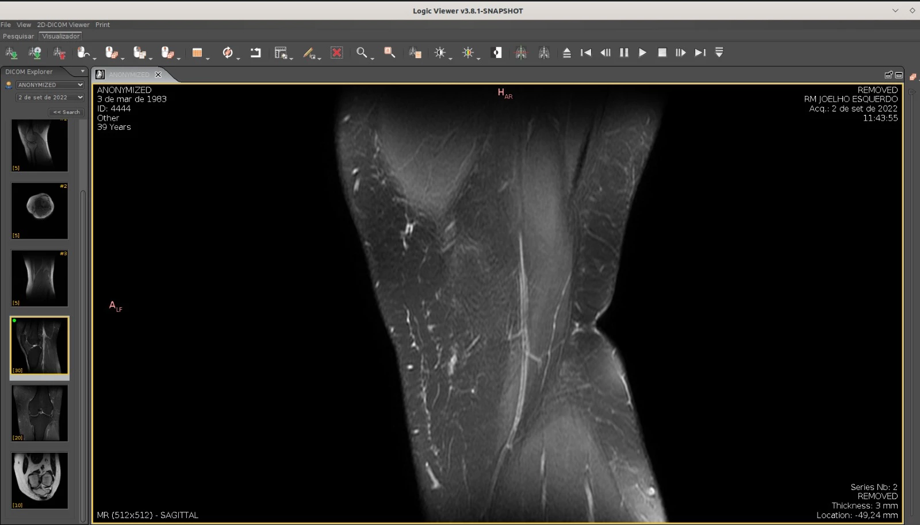Screen dimensions: 920x525
Task: Open the left mouse action dropdown arrow
Action: [94, 58]
